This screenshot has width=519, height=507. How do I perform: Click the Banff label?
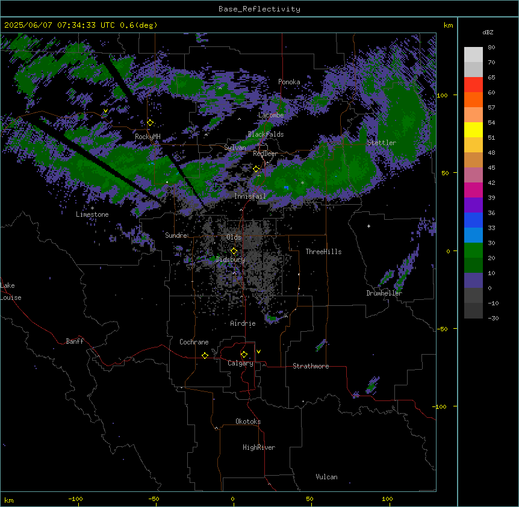click(x=75, y=341)
